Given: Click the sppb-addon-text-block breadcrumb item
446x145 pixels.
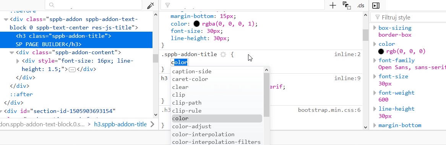Looking at the screenshot, I should pos(42,124).
